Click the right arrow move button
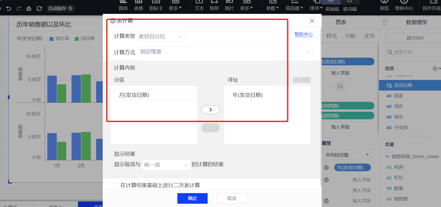The image size is (441, 207). 210,110
